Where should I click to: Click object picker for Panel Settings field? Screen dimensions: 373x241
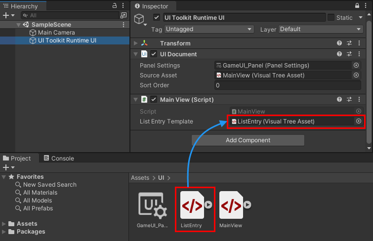pyautogui.click(x=356, y=65)
